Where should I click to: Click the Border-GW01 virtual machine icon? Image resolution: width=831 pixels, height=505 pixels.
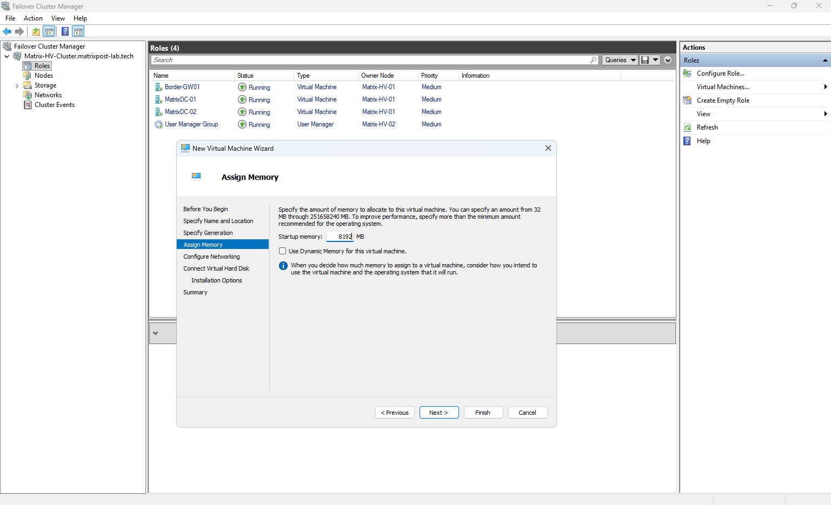point(158,87)
